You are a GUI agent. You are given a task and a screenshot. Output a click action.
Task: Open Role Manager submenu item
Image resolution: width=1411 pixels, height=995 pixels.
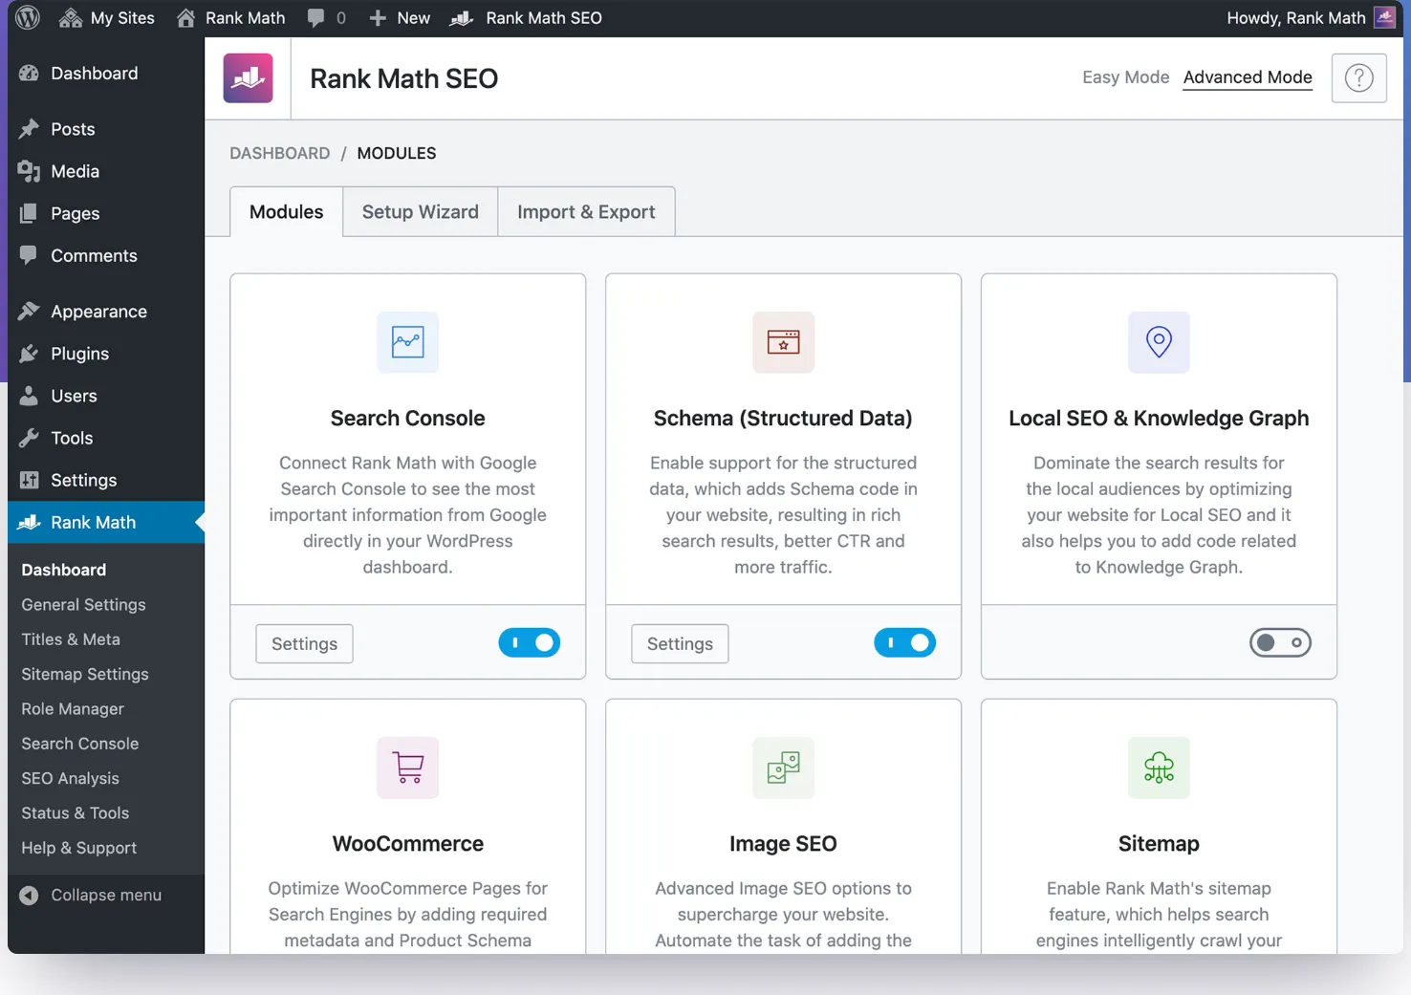73,709
